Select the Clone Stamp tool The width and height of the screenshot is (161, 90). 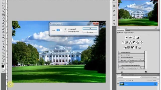coord(3,23)
